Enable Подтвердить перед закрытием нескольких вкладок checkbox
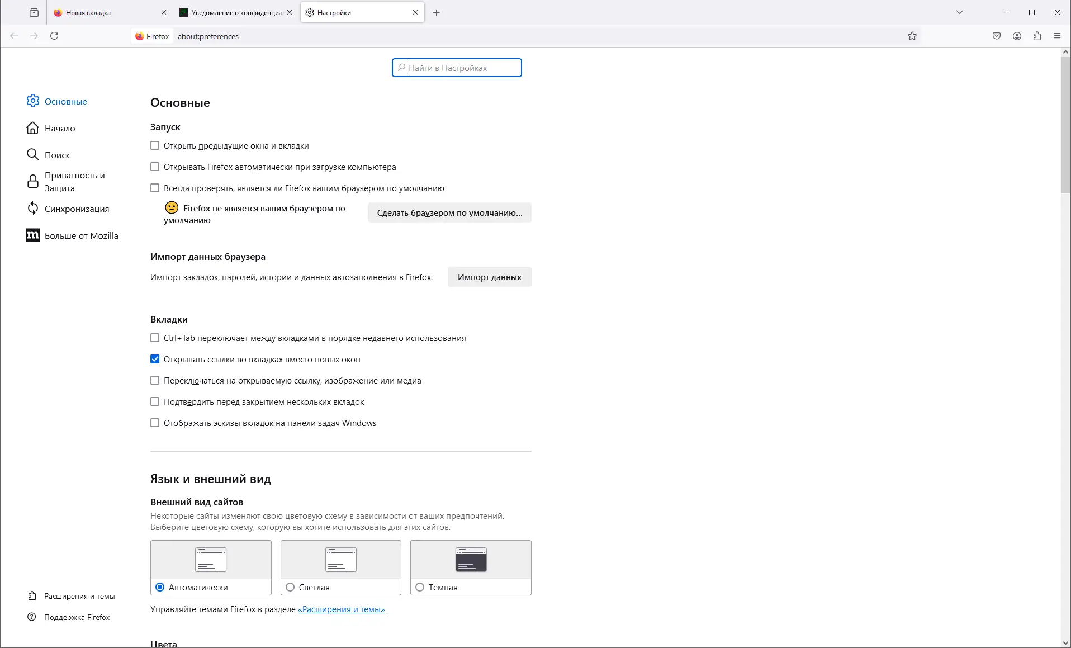This screenshot has height=648, width=1071. click(x=155, y=401)
